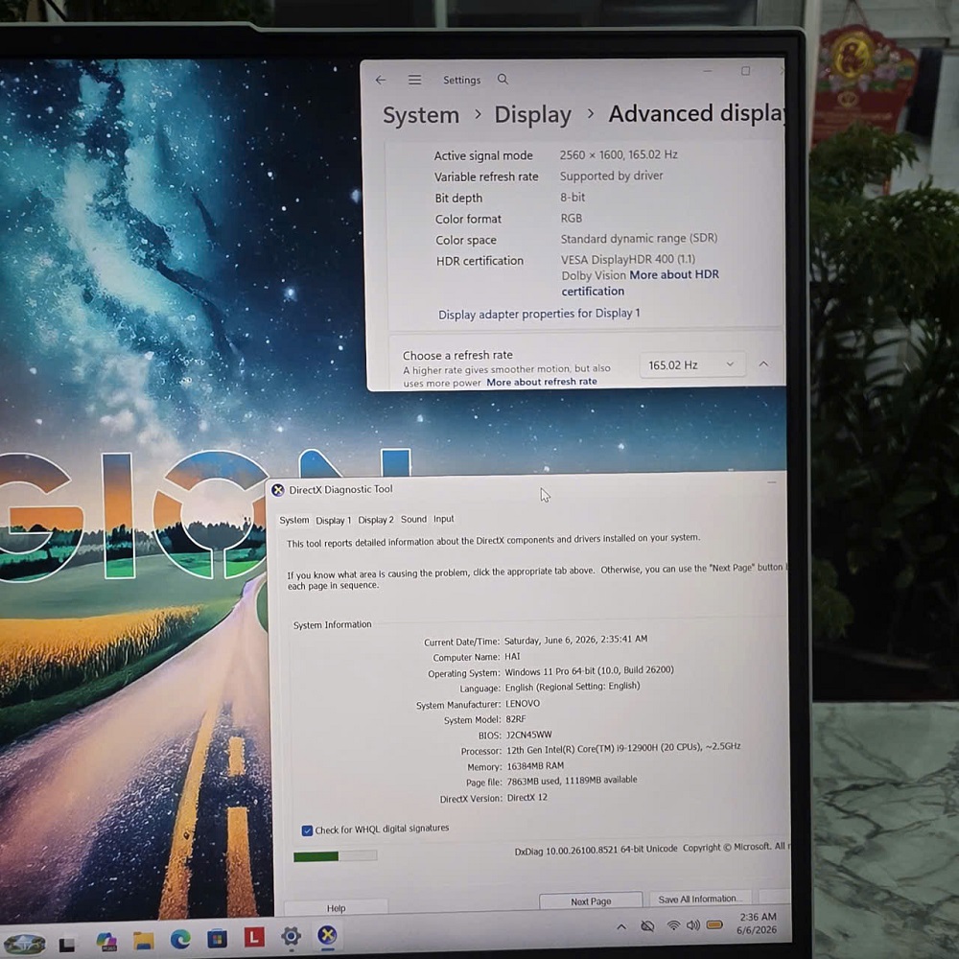Toggle Check for WHQL digital signatures

point(307,830)
